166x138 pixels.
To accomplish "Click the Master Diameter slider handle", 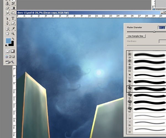I will click(154, 32).
